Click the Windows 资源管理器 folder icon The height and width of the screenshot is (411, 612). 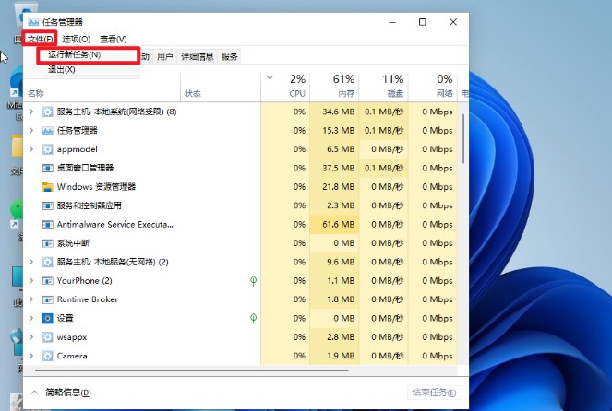tap(48, 186)
